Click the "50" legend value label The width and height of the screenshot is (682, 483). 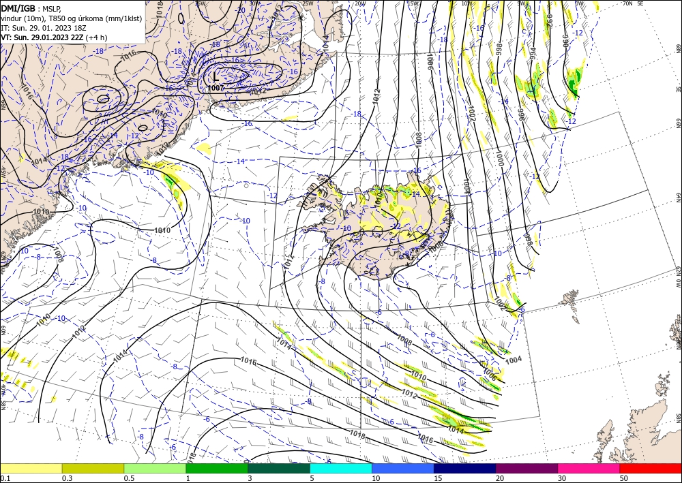point(624,478)
